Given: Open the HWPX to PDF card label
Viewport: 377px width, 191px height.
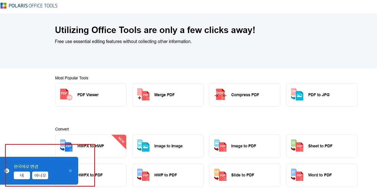Looking at the screenshot, I should point(90,175).
